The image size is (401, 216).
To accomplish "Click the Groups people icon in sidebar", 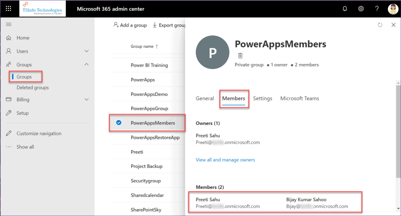I will point(9,65).
